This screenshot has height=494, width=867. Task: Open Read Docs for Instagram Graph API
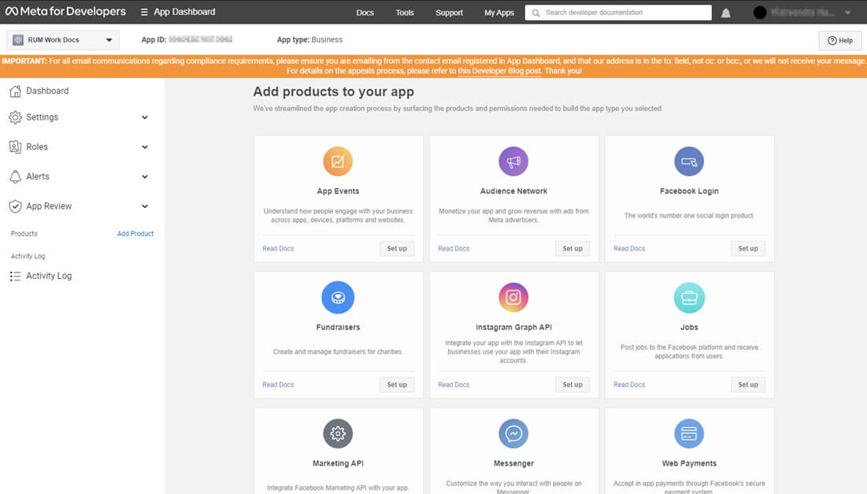point(454,384)
